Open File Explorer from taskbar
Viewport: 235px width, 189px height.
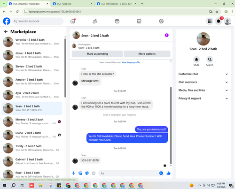tap(41, 185)
